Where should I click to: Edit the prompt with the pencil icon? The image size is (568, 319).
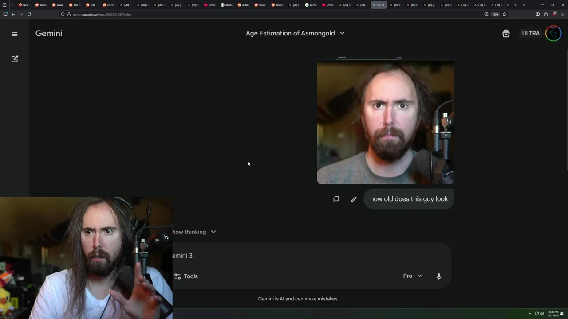click(x=354, y=199)
